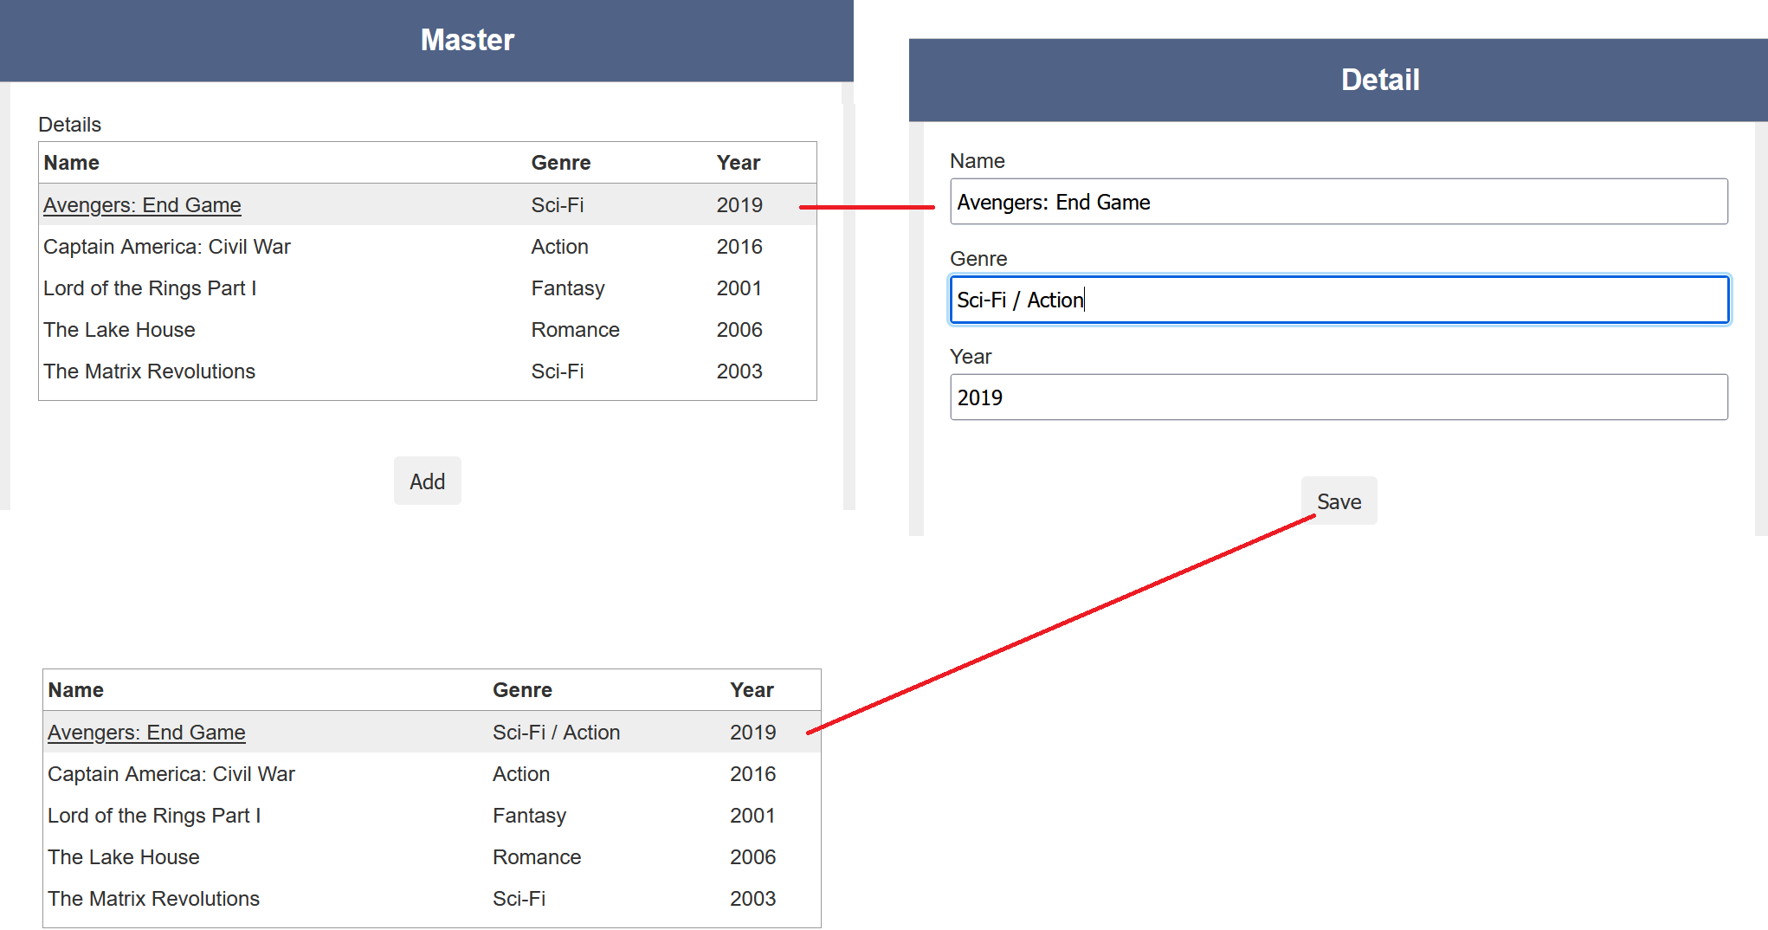
Task: Click the Genre column header in lower table
Action: [522, 690]
